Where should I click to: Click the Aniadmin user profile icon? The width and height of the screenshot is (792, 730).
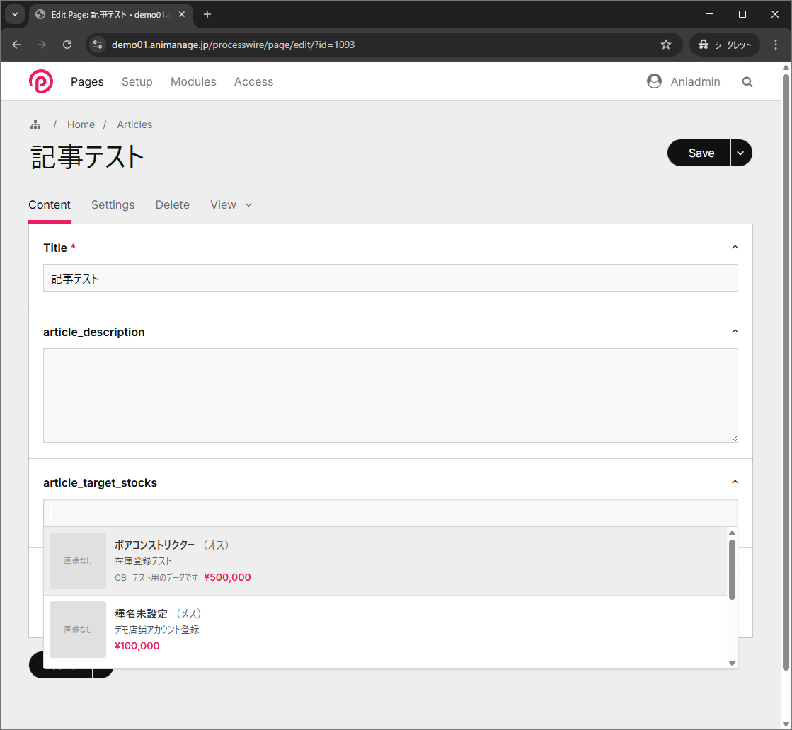click(x=654, y=81)
